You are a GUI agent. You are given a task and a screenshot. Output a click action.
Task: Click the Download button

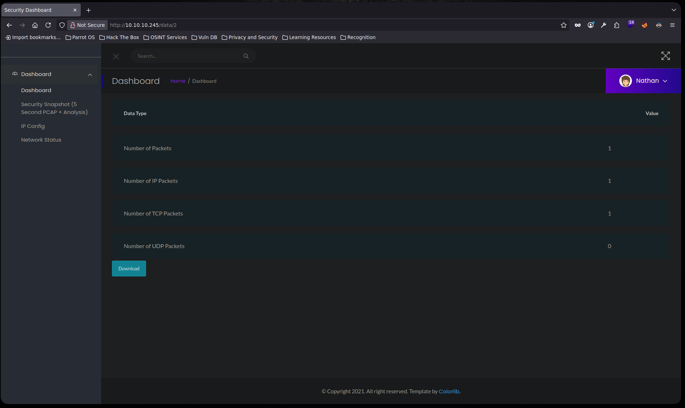click(129, 269)
